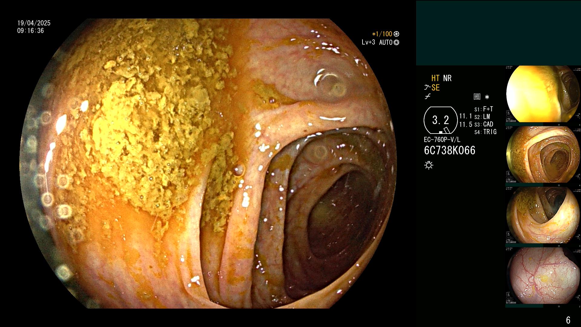Click the serial number 6C738K066
The image size is (581, 327).
point(450,150)
